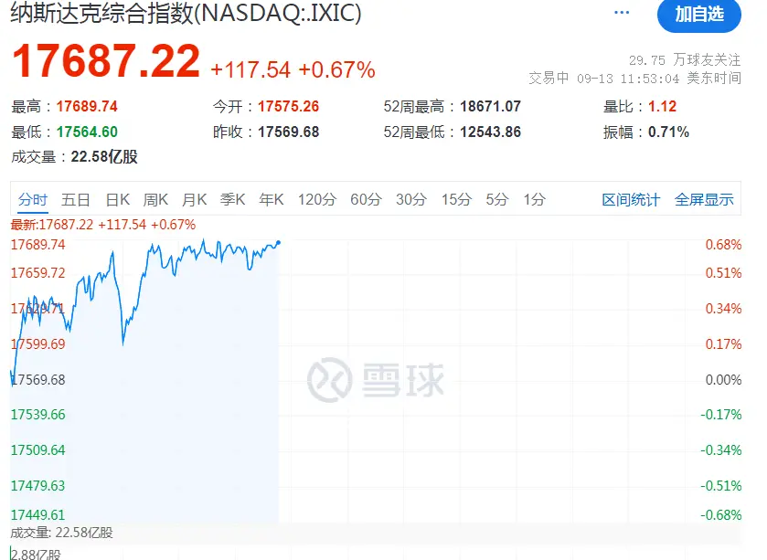Select the 120分 interval tab
Viewport: 767px width, 560px height.
point(317,199)
